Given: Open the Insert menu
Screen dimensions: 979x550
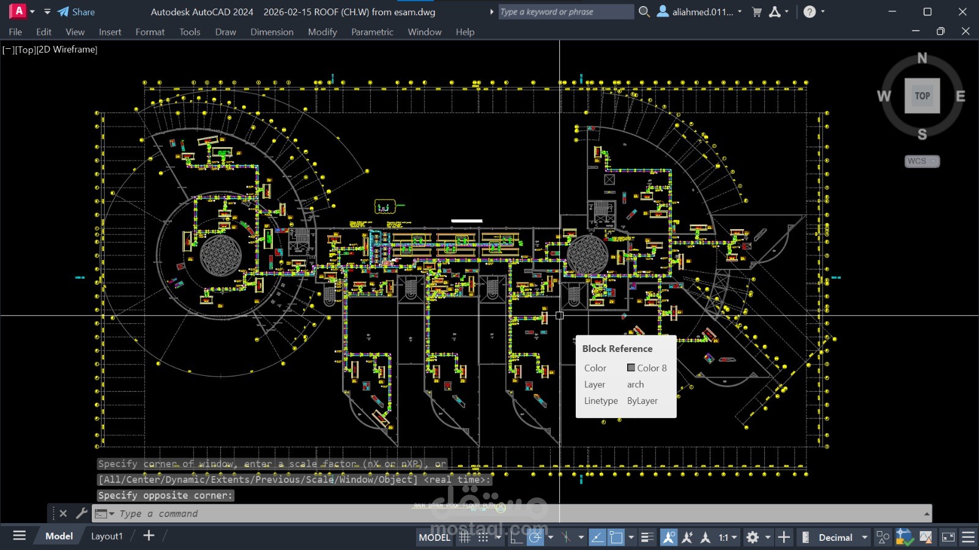Looking at the screenshot, I should pos(110,32).
